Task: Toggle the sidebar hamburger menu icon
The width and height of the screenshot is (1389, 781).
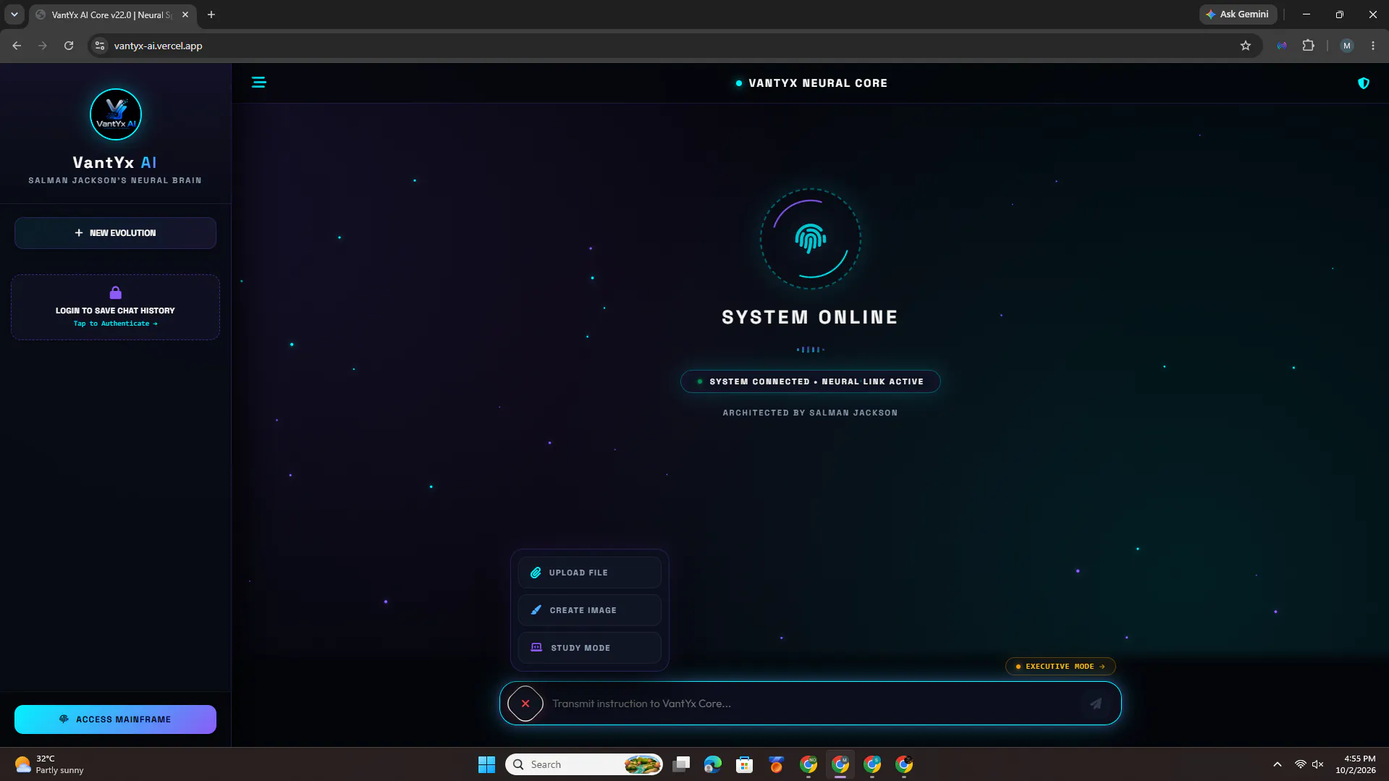Action: pyautogui.click(x=258, y=83)
